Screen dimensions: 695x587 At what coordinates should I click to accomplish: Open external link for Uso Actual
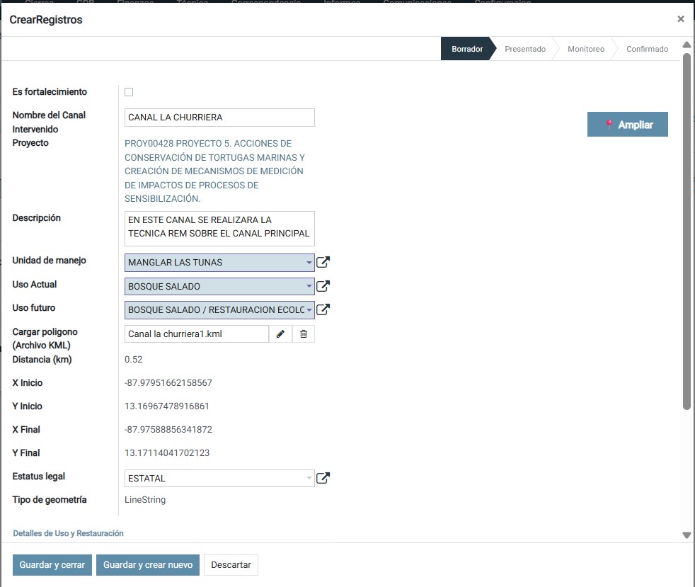coord(323,286)
